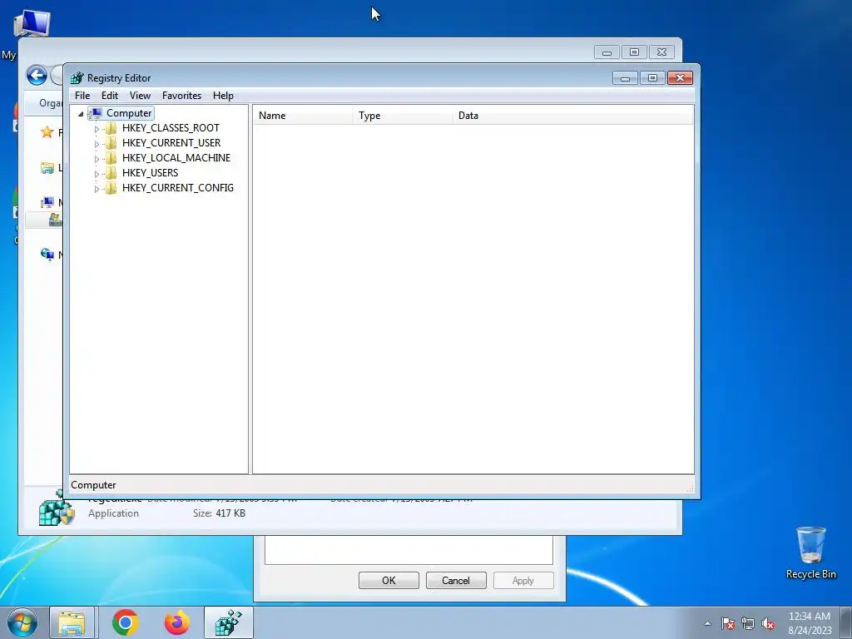Click Cancel in the background dialog
The height and width of the screenshot is (639, 852).
[456, 580]
